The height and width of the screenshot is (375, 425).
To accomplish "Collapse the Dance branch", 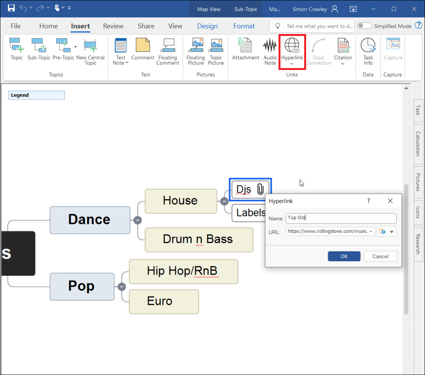I will click(138, 220).
